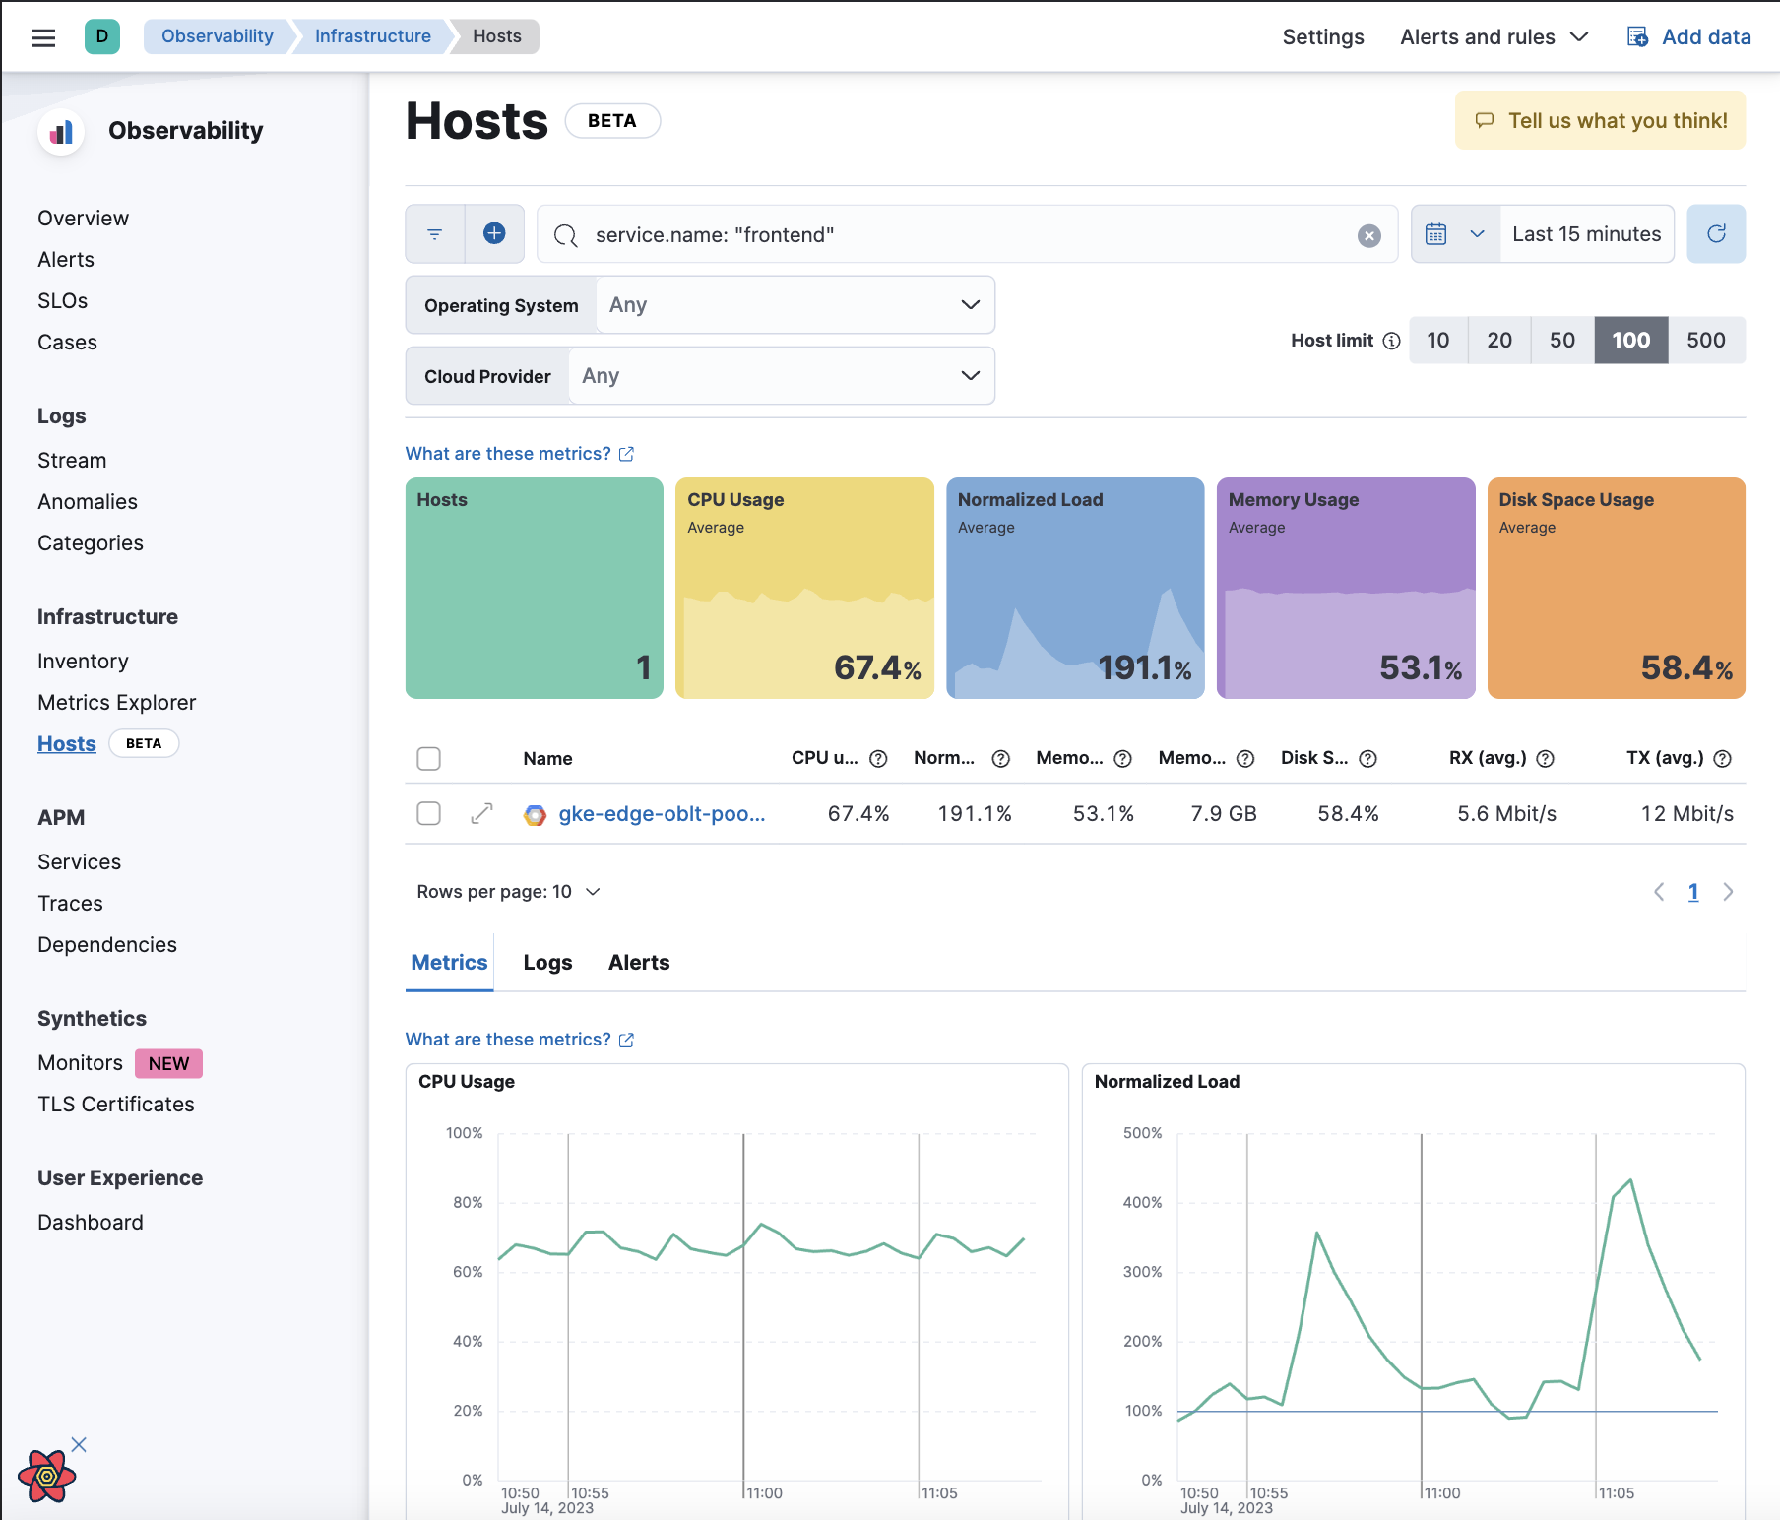Open Services under APM
Image resolution: width=1780 pixels, height=1520 pixels.
79,862
